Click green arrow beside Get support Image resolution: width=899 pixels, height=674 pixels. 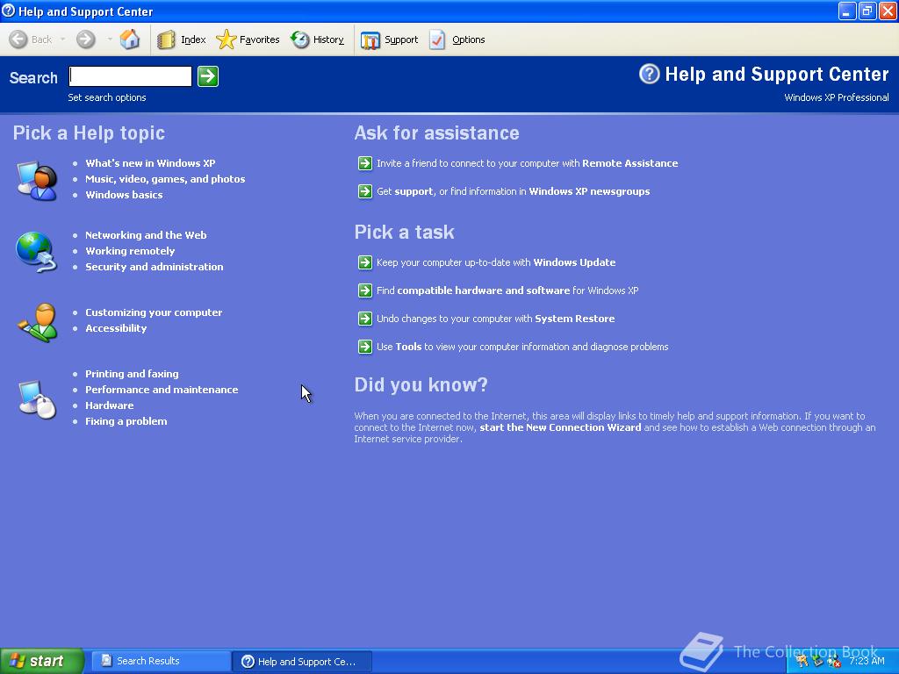tap(365, 191)
